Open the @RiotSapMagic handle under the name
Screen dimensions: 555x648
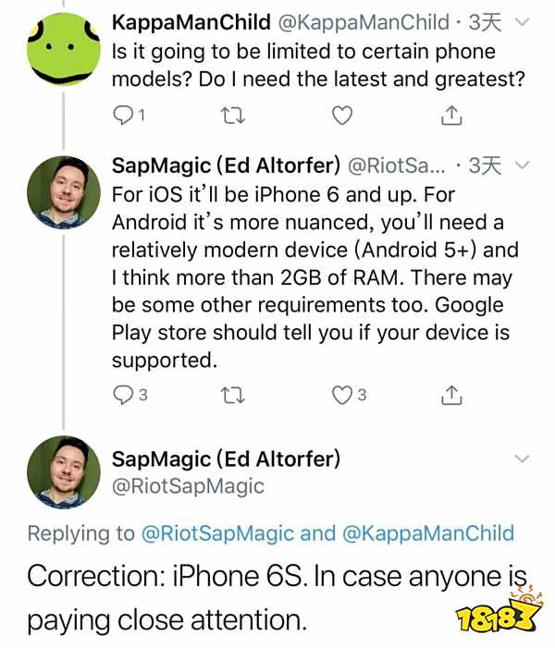(x=188, y=486)
